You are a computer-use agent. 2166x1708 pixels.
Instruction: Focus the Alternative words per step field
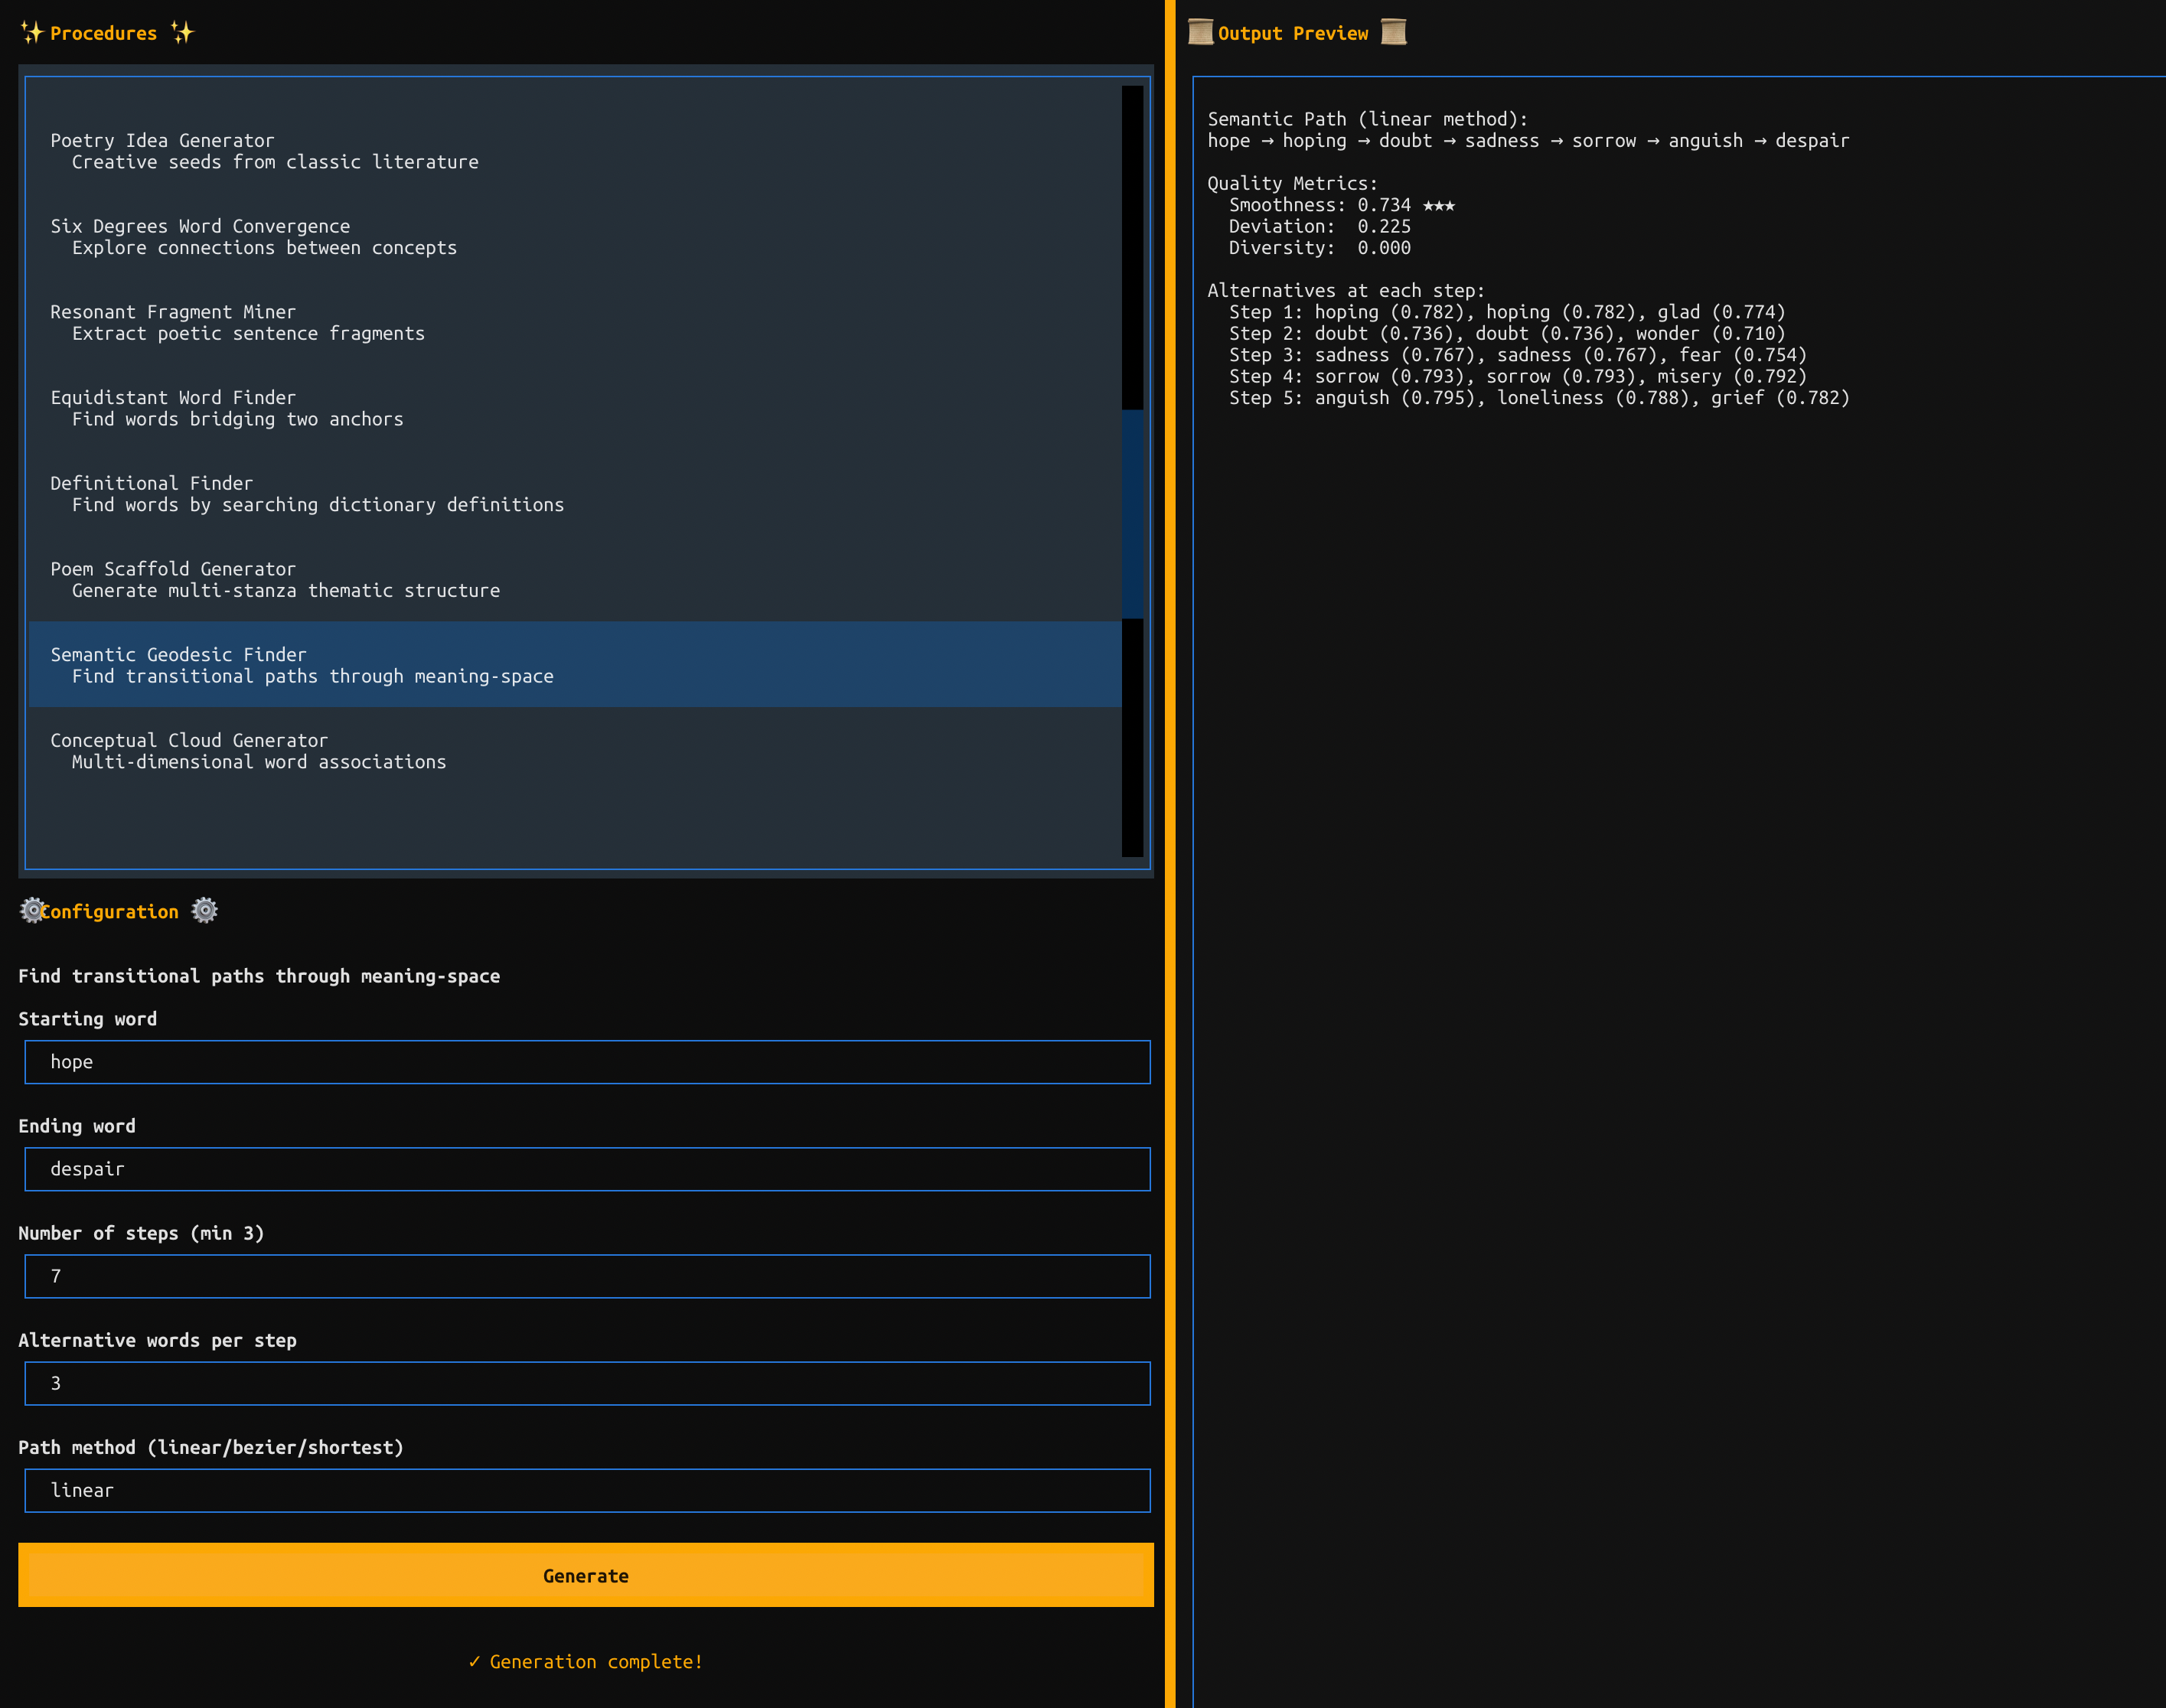tap(587, 1383)
